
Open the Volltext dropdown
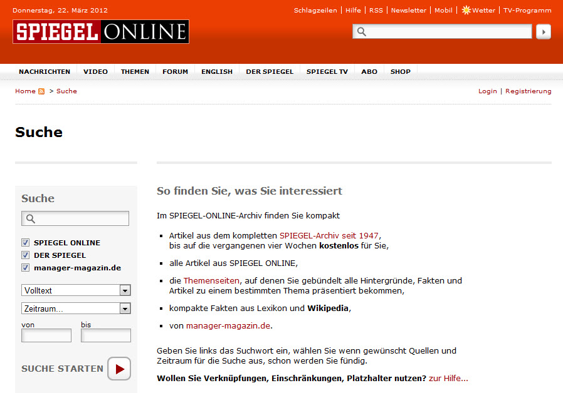tap(76, 290)
